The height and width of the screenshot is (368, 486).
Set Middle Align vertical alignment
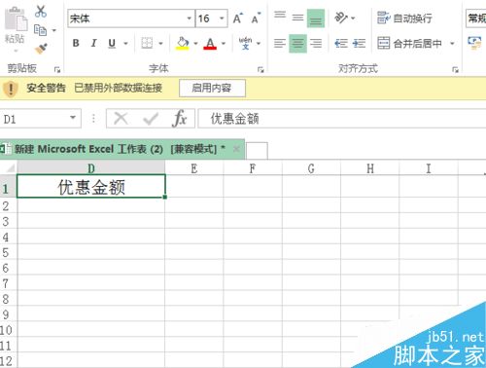[x=297, y=18]
